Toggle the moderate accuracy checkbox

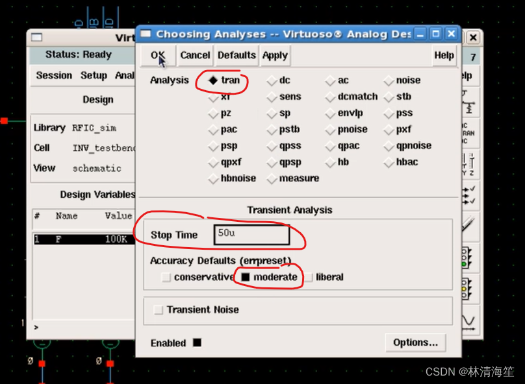[x=246, y=277]
